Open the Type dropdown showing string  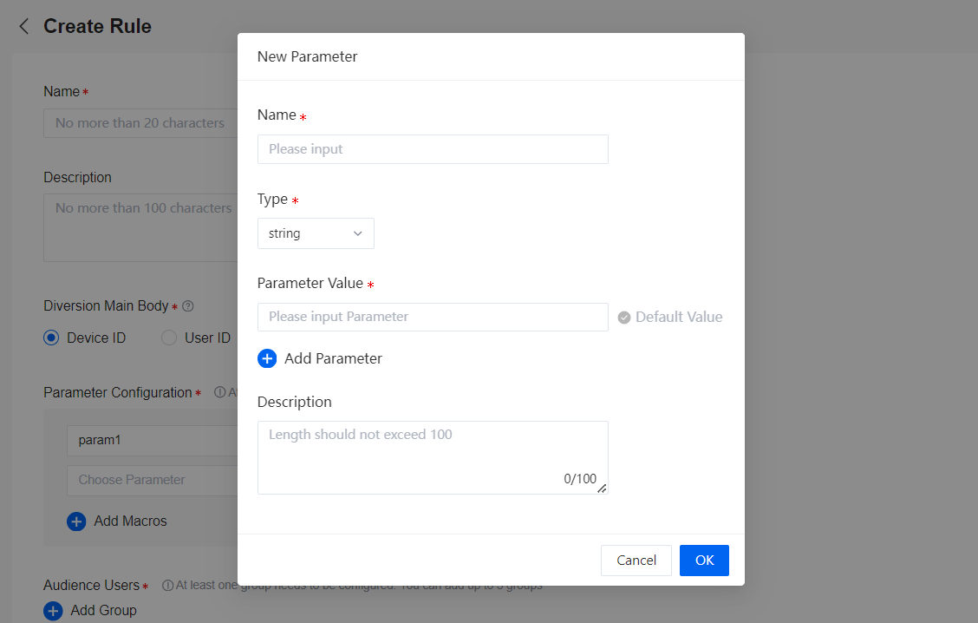pyautogui.click(x=316, y=233)
